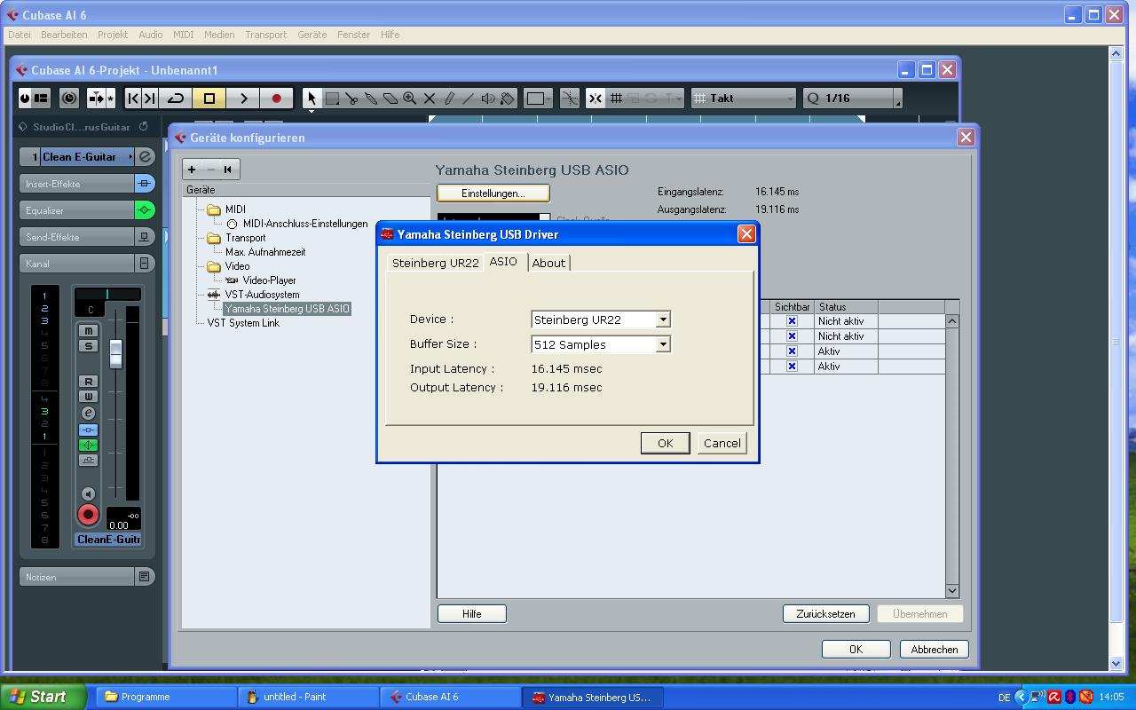
Task: Open the Datei menu
Action: pyautogui.click(x=19, y=35)
